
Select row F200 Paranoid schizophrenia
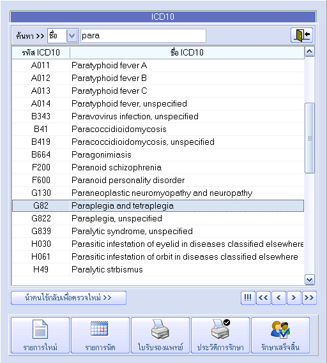(x=158, y=167)
